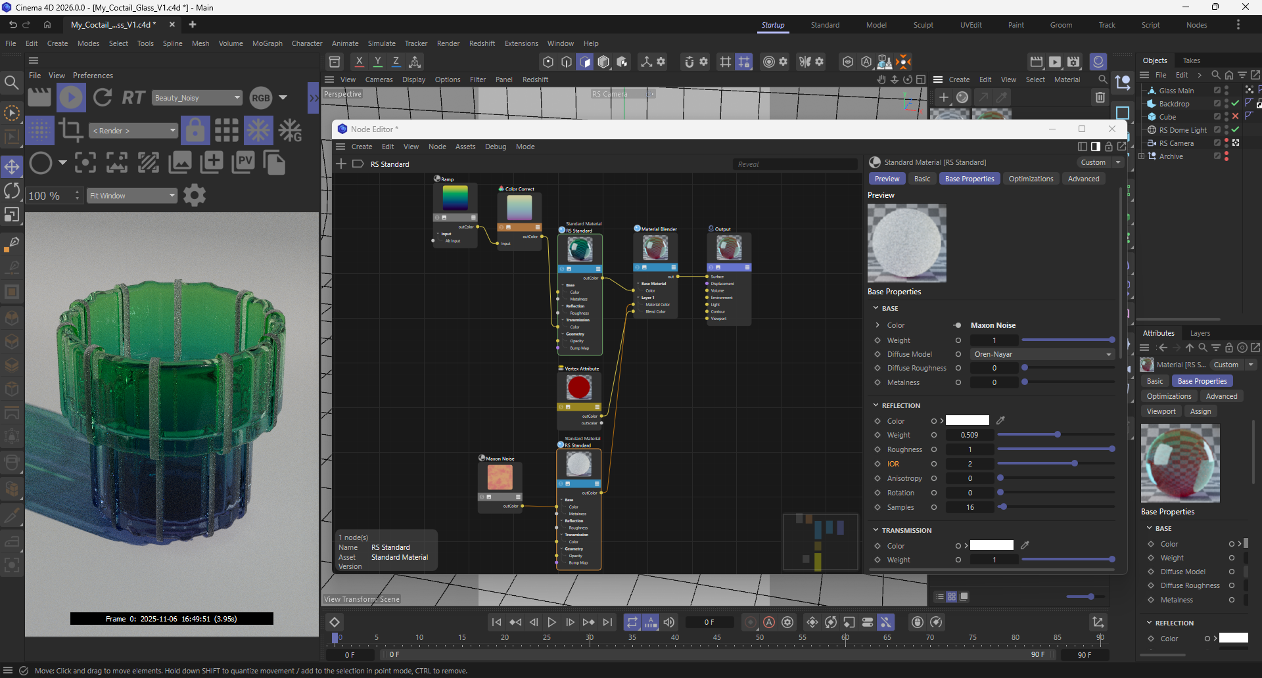
Task: Open the Assets menu in Node Editor
Action: coord(465,147)
